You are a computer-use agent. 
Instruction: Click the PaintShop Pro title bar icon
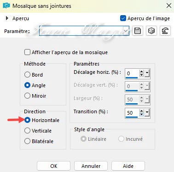click(x=6, y=6)
